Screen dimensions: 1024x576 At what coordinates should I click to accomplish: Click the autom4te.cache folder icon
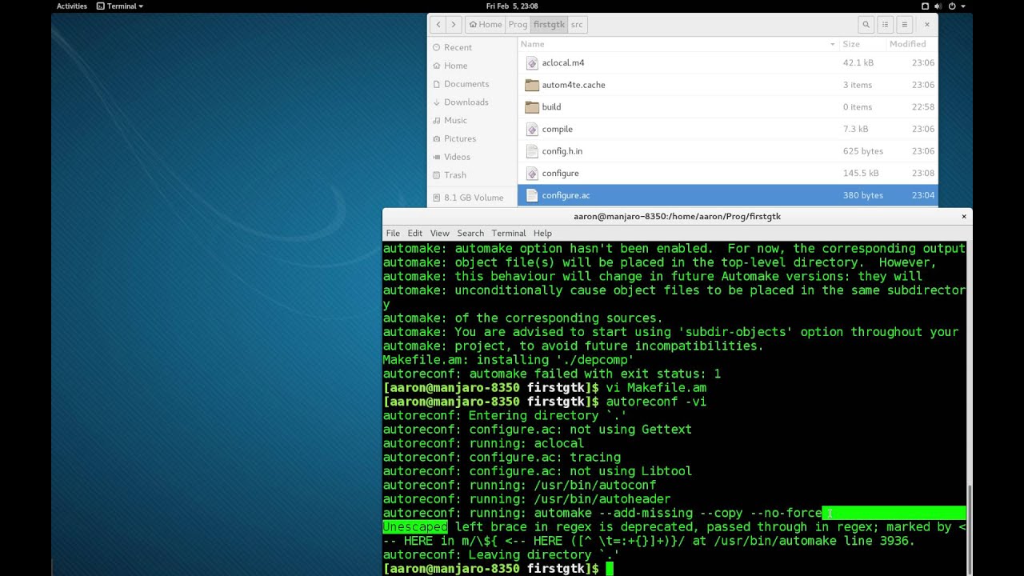[x=532, y=85]
